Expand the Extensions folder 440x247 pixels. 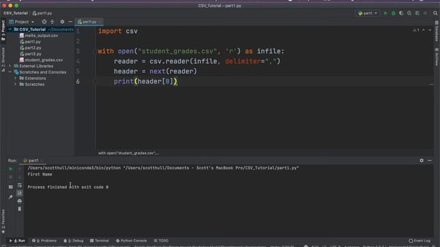click(15, 78)
